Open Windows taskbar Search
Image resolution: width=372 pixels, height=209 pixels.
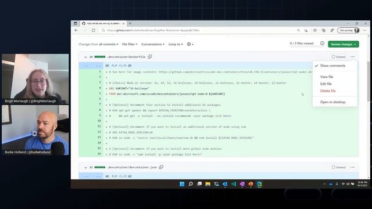[x=191, y=184]
